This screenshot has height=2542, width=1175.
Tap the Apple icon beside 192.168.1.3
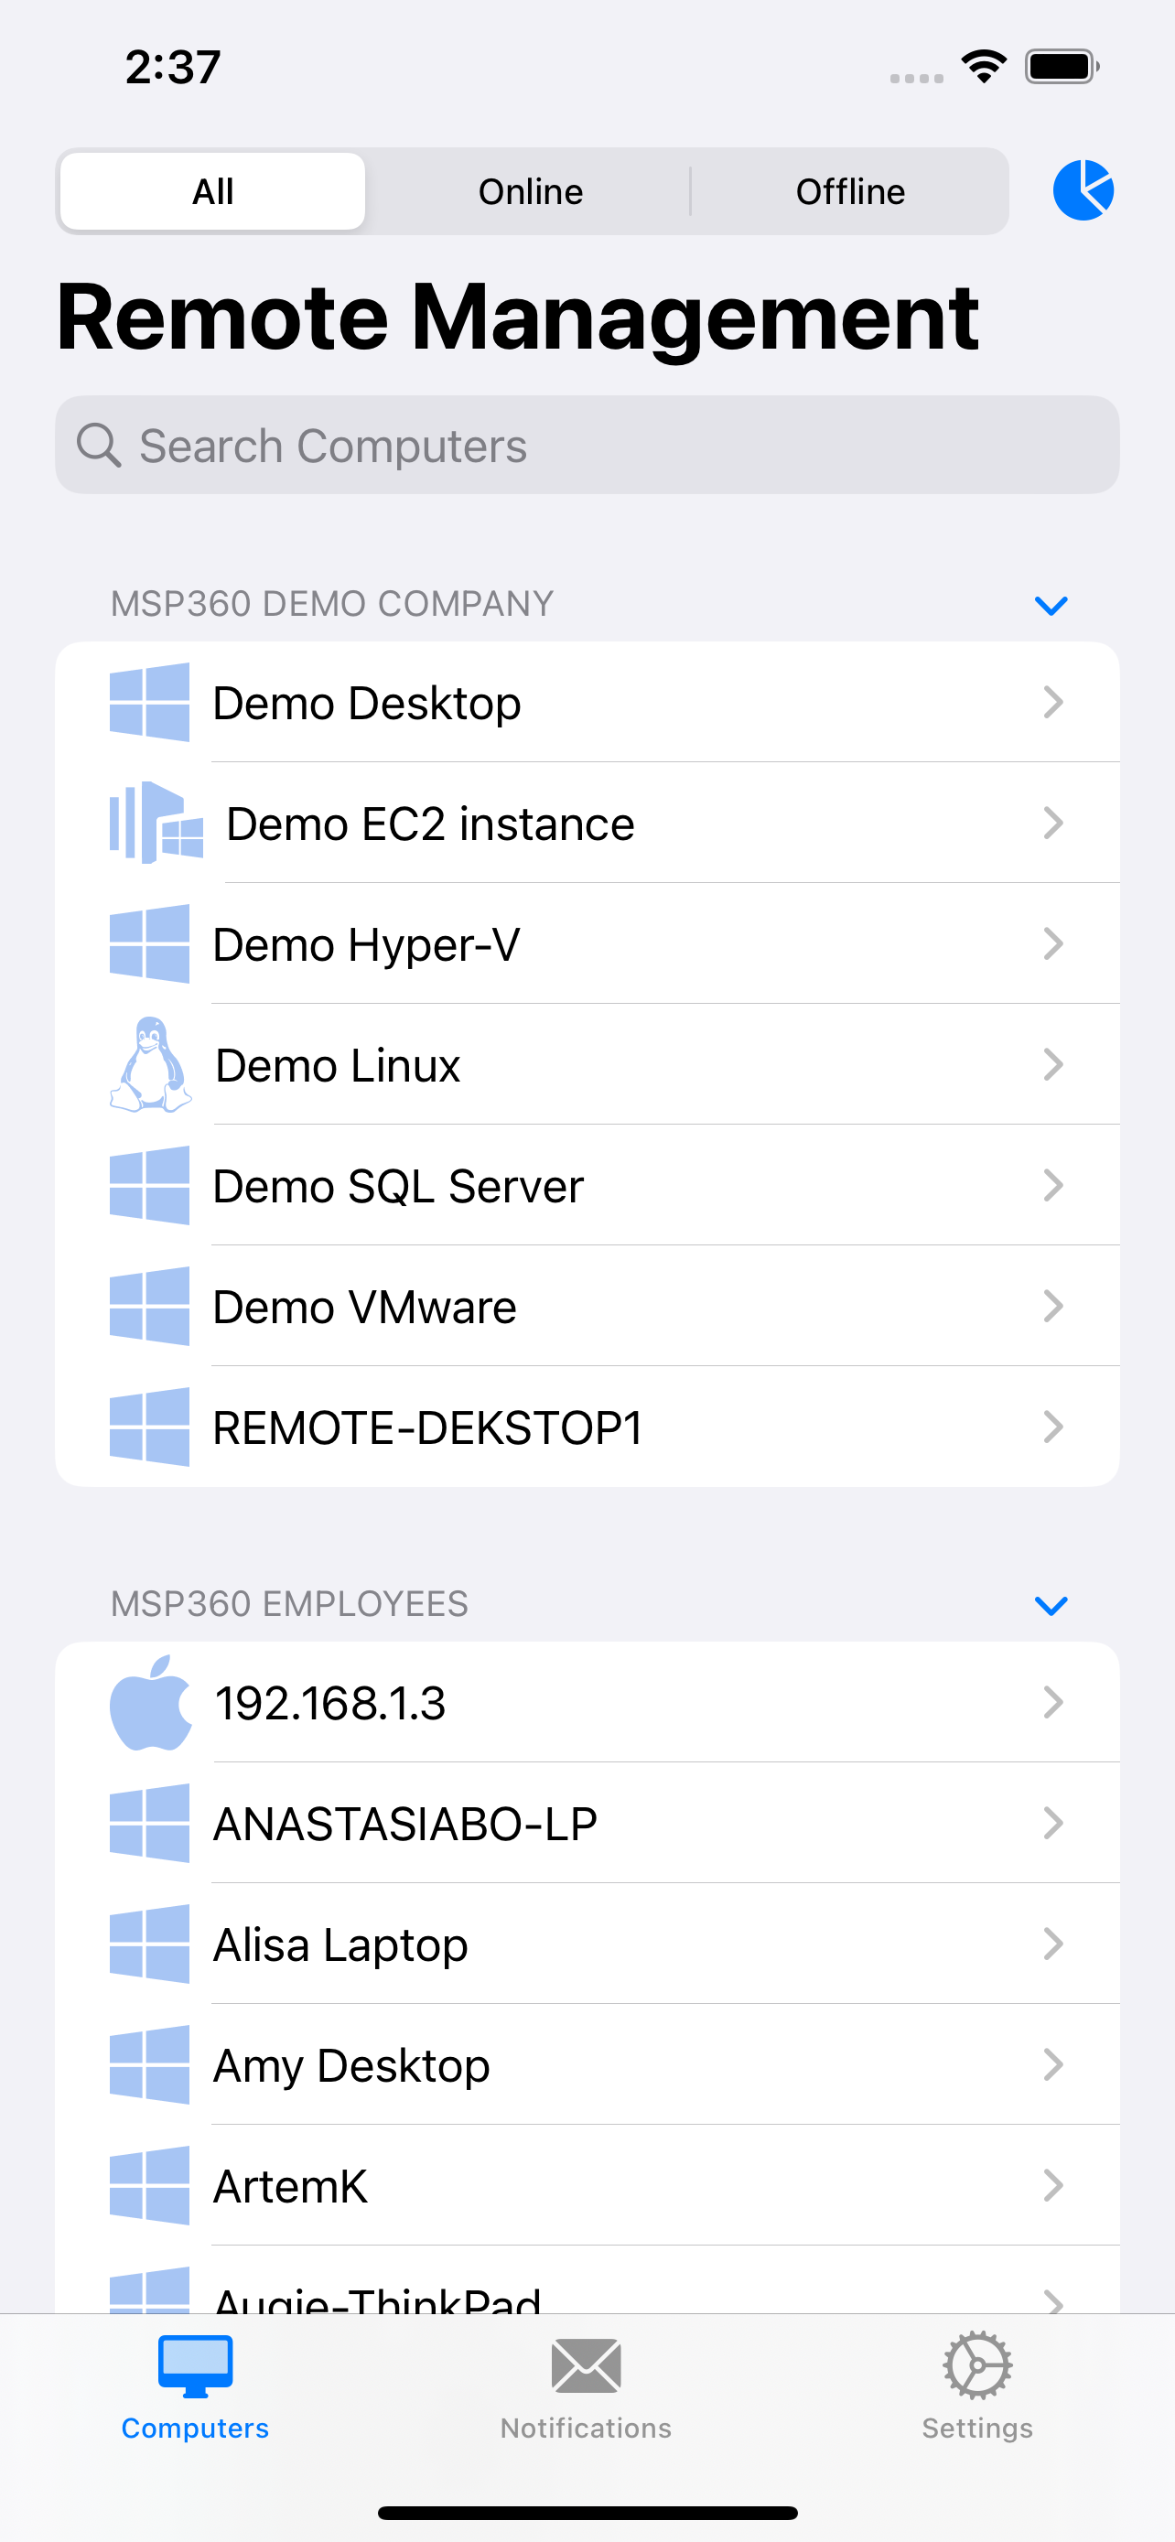(x=151, y=1702)
